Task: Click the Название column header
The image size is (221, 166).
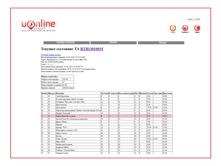Action: tap(60, 94)
